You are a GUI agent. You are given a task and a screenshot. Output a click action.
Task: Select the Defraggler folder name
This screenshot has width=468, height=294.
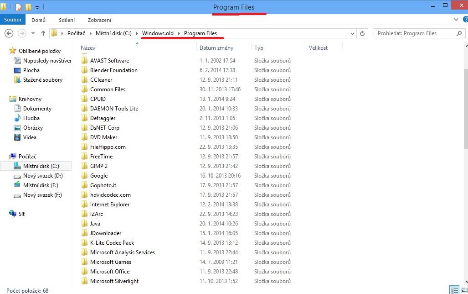click(x=103, y=118)
